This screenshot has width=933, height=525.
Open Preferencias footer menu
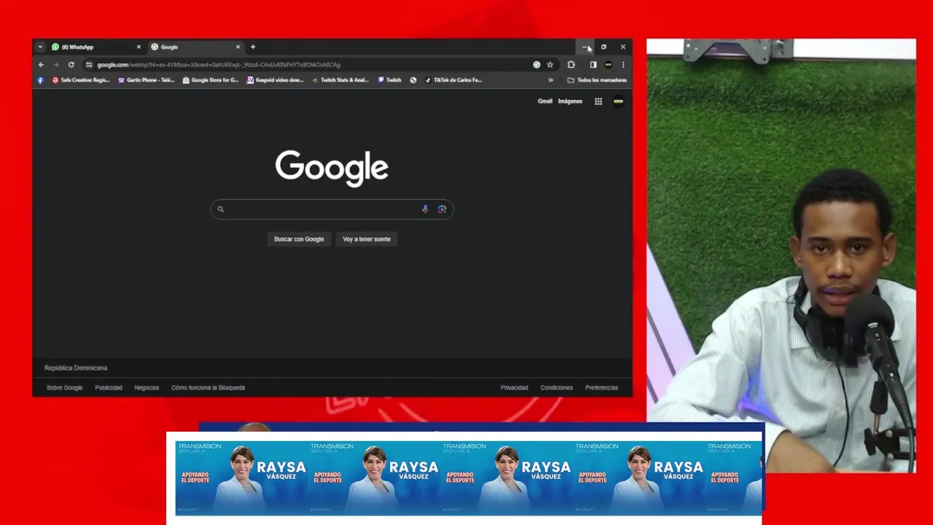point(601,388)
